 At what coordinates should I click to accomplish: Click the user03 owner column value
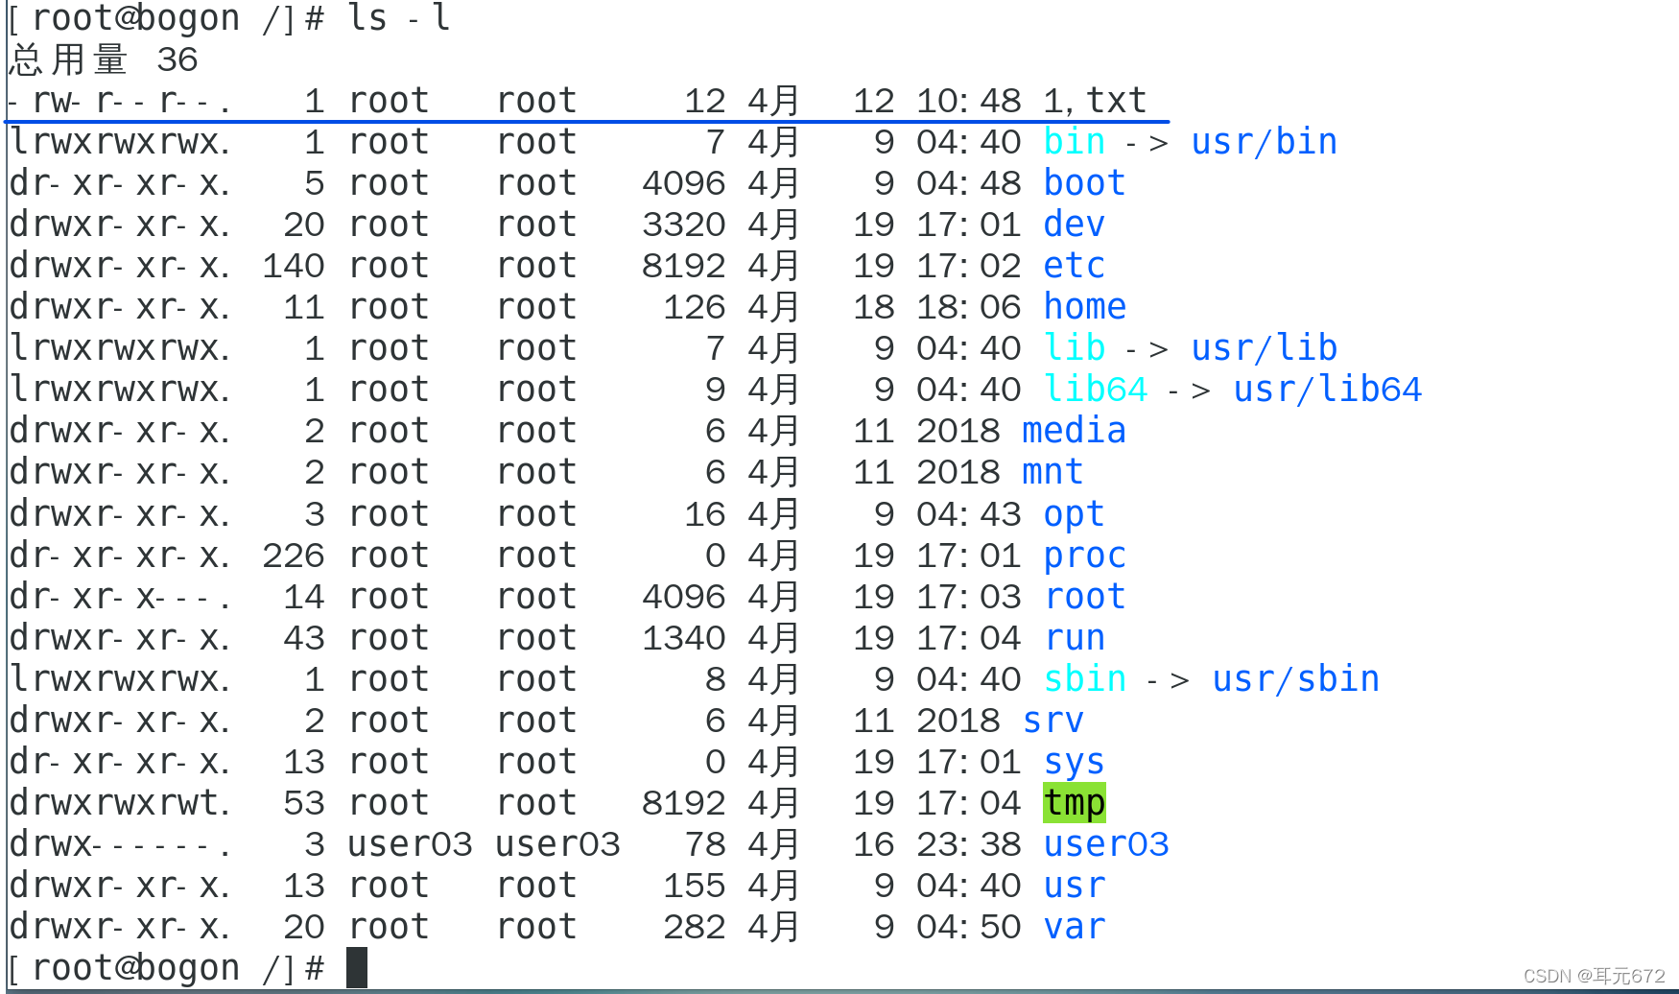(x=410, y=844)
